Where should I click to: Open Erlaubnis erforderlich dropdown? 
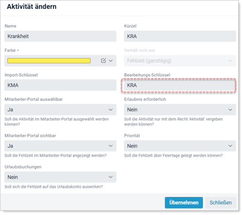[x=180, y=109]
